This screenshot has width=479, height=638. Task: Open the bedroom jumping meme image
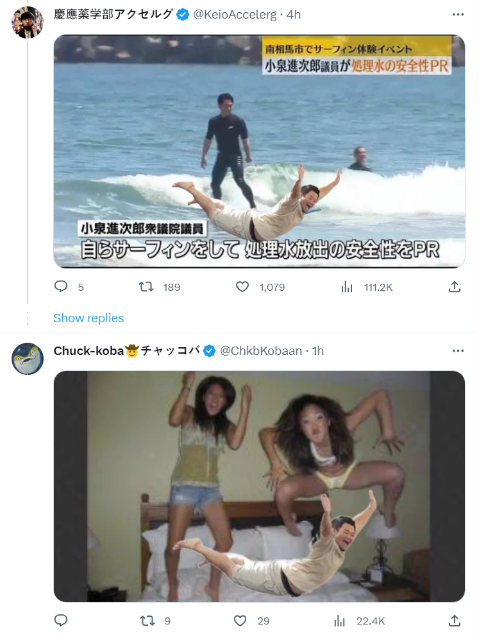coord(259,486)
